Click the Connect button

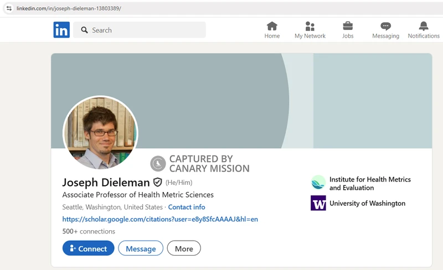click(89, 248)
